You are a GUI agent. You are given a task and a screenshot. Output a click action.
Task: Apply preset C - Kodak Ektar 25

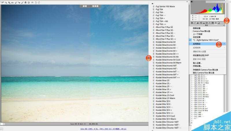[x=161, y=81]
